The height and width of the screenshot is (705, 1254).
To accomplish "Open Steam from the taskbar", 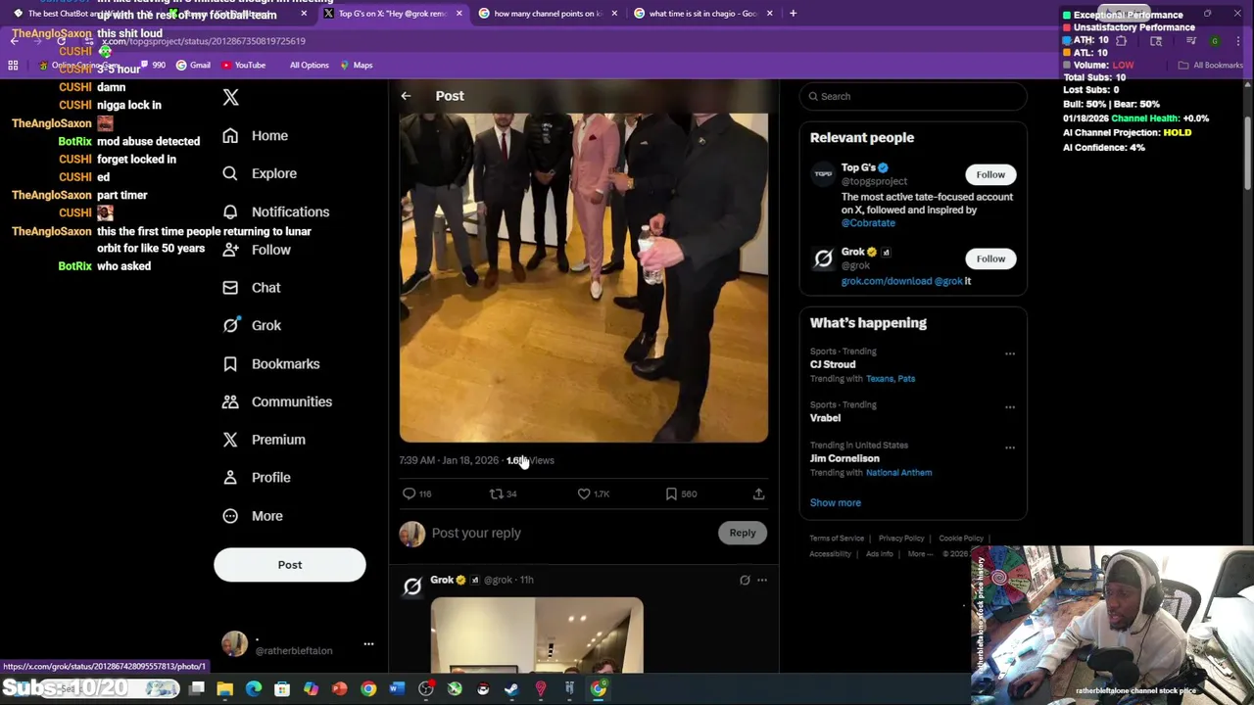I will click(x=511, y=689).
